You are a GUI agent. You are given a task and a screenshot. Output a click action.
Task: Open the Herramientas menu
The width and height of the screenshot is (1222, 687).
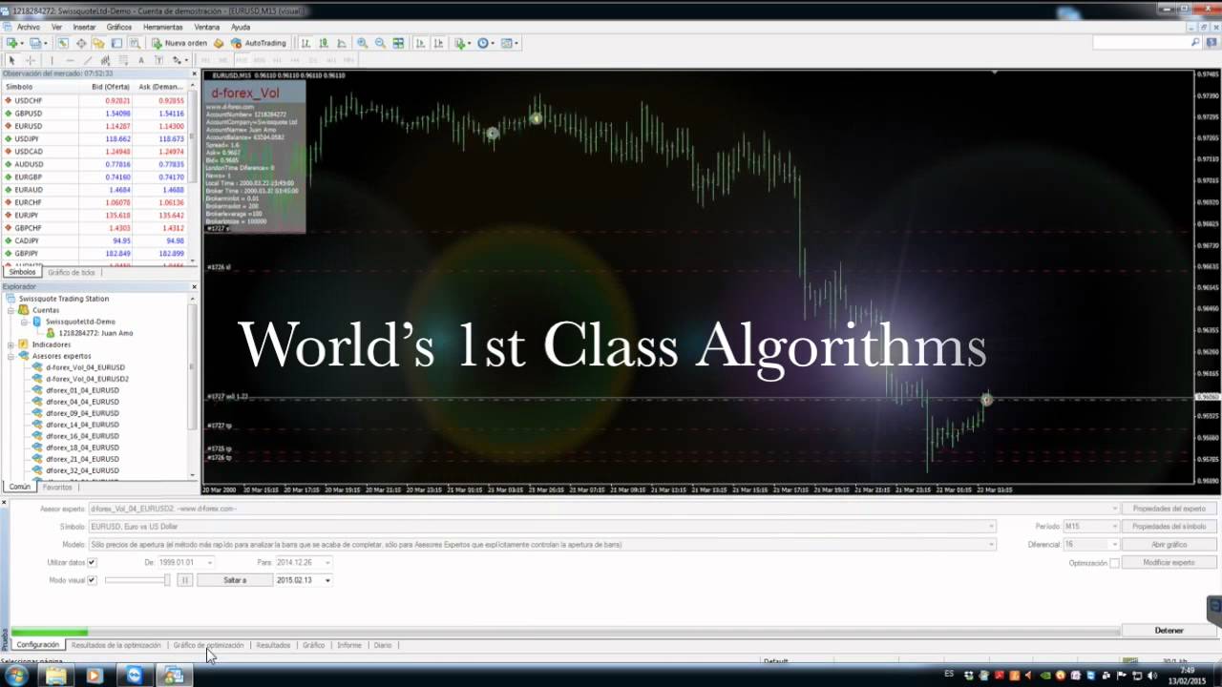pyautogui.click(x=163, y=28)
